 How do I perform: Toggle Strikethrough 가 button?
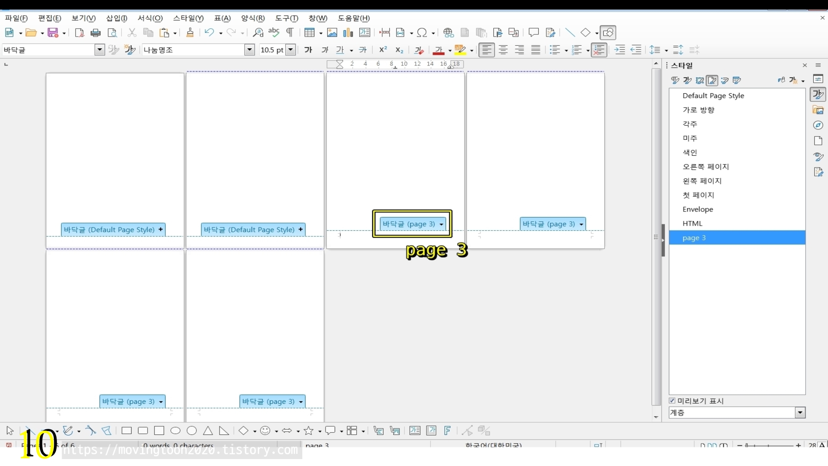(363, 50)
